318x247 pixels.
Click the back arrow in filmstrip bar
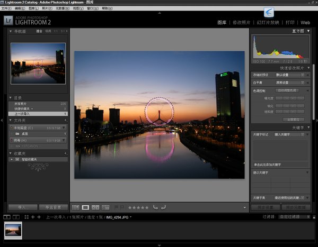pyautogui.click(x=32, y=217)
